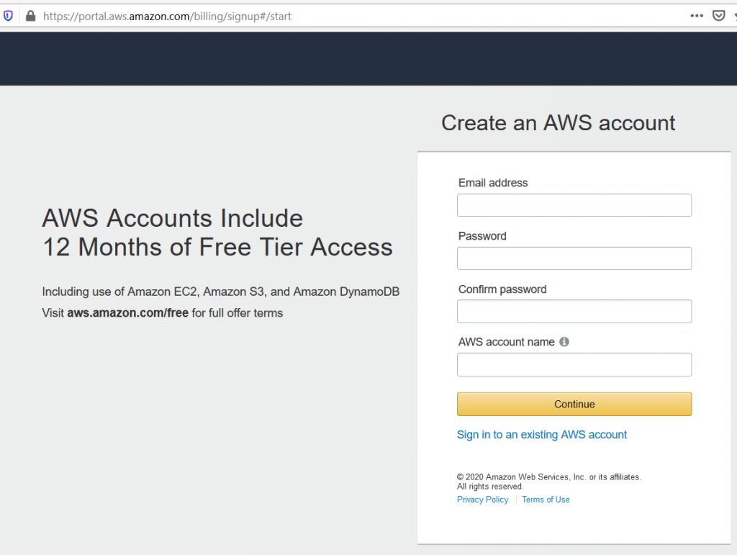737x555 pixels.
Task: Select the Password input field
Action: tap(574, 258)
